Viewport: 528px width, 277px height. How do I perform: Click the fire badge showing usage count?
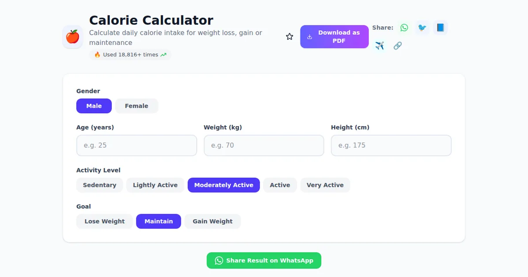point(130,55)
